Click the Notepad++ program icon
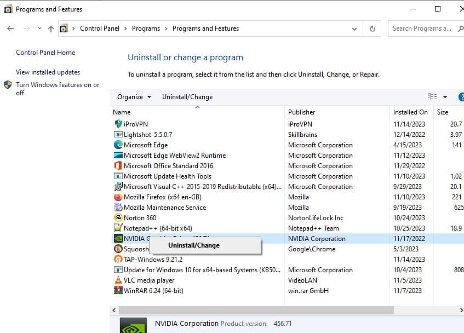Screen dimensions: 464x333 coord(118,228)
